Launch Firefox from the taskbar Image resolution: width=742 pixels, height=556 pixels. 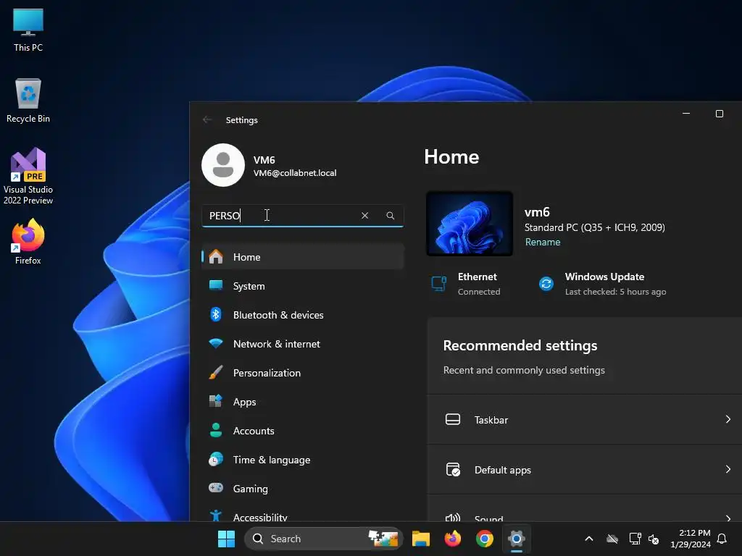[452, 539]
